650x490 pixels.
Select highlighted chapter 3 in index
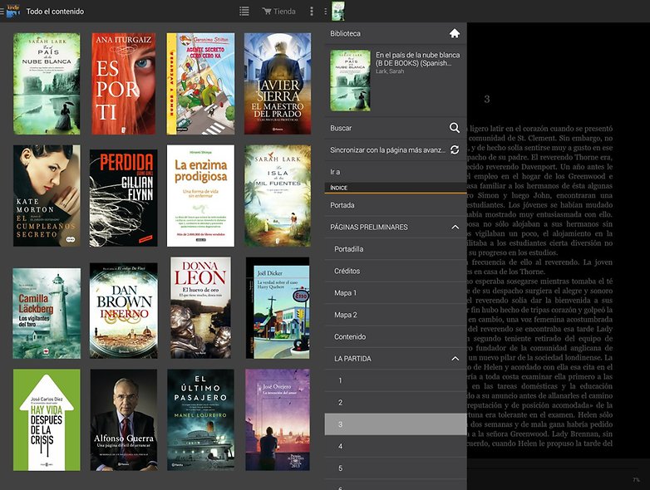click(x=396, y=424)
